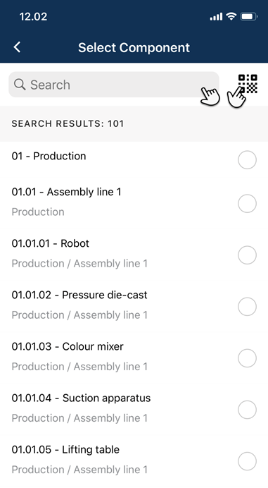Image resolution: width=268 pixels, height=488 pixels.
Task: Tap the Wi-Fi status icon
Action: tap(231, 16)
